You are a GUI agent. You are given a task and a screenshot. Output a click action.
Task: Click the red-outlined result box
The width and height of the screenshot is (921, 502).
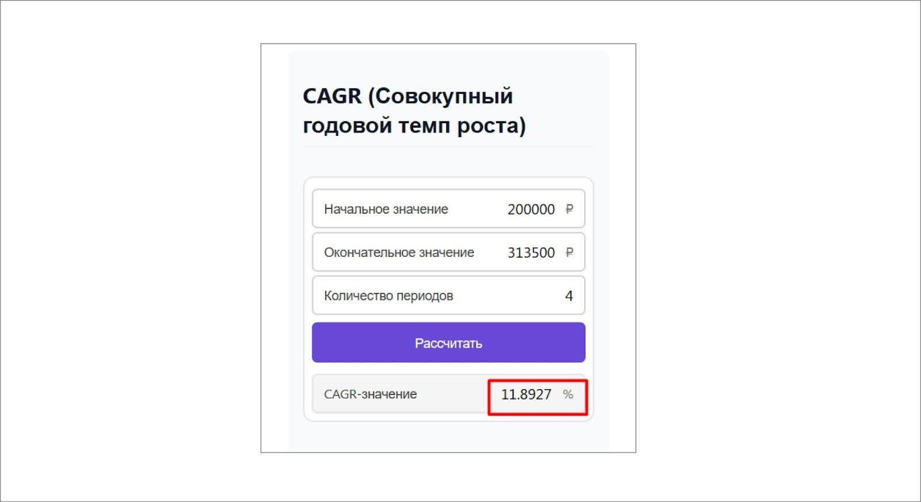(x=537, y=395)
